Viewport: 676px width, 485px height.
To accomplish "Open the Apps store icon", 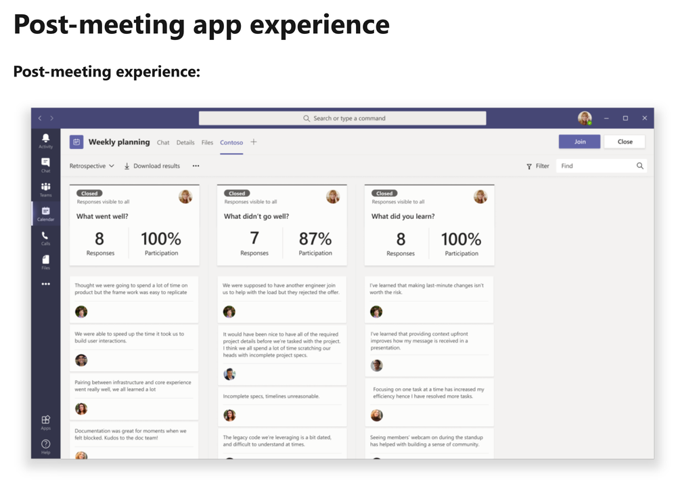I will click(x=46, y=422).
